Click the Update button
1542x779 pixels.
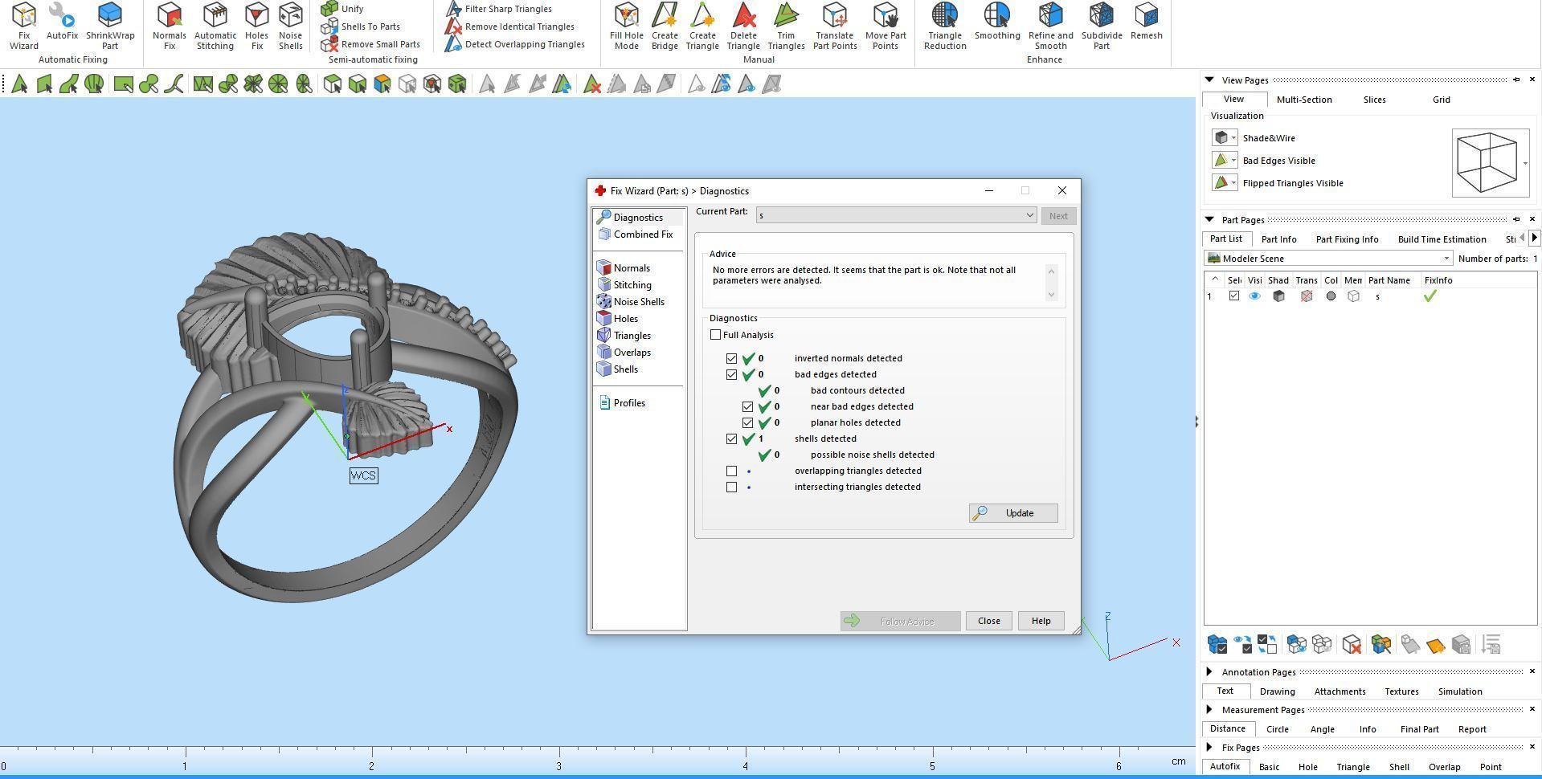click(1013, 513)
